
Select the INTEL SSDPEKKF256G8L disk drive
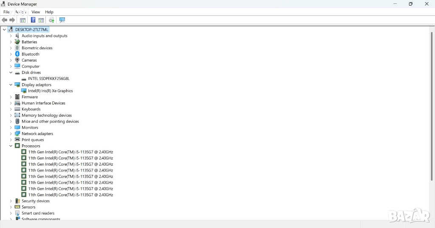pos(48,79)
